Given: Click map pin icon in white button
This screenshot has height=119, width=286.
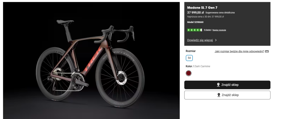Looking at the screenshot, I should (218, 95).
